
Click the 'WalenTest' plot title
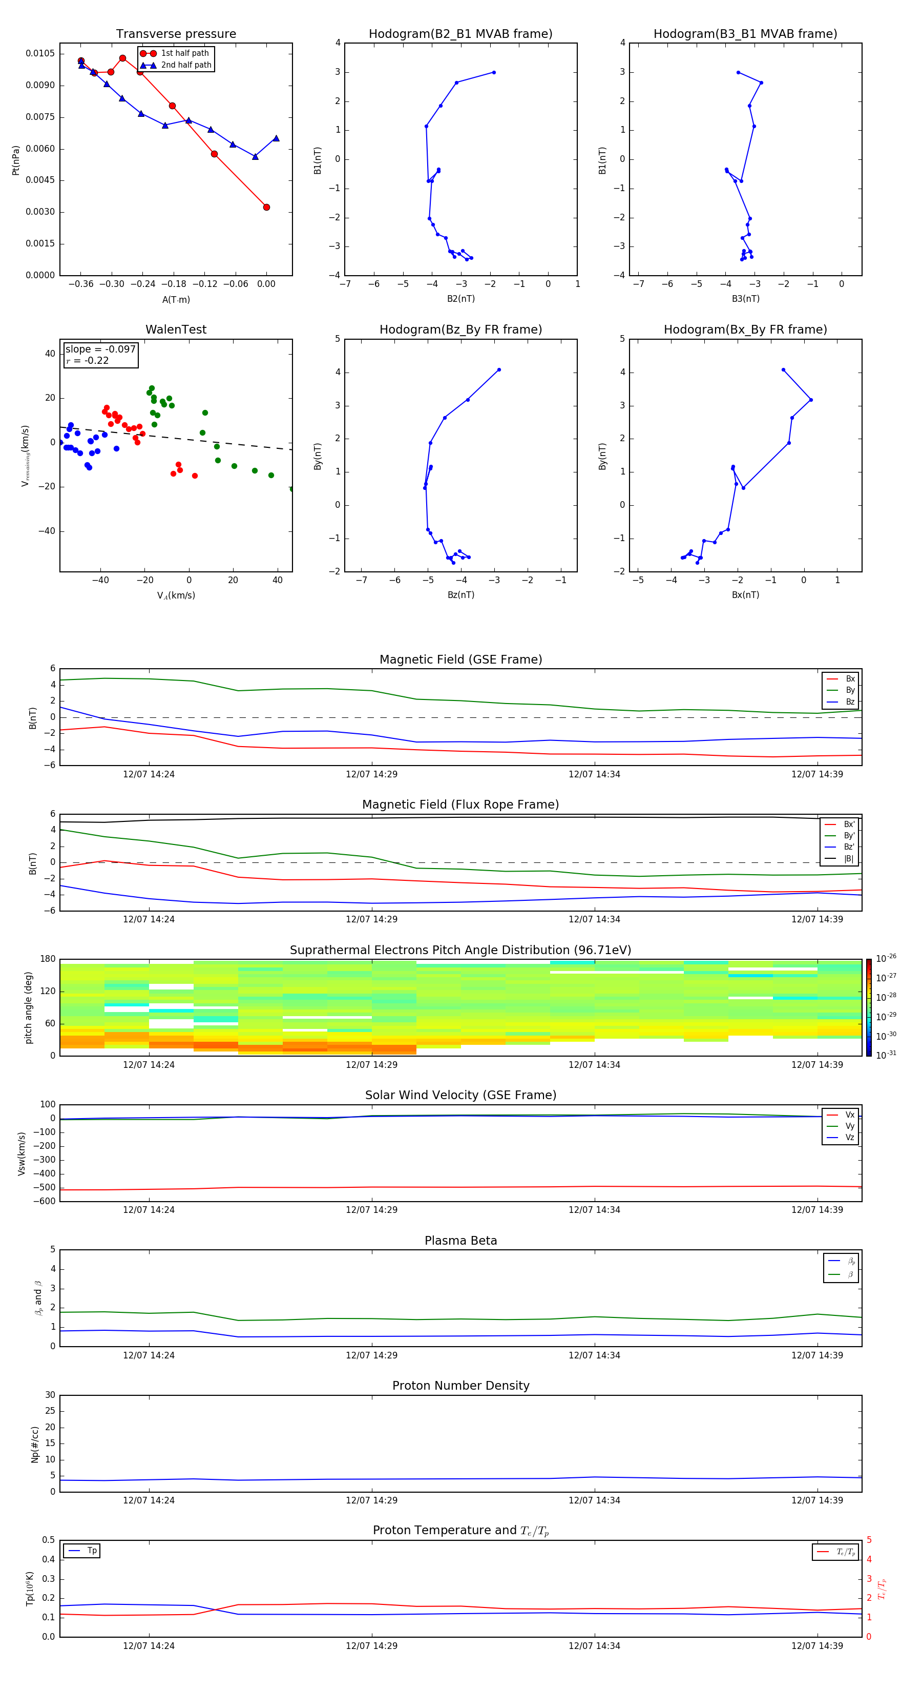click(x=176, y=329)
